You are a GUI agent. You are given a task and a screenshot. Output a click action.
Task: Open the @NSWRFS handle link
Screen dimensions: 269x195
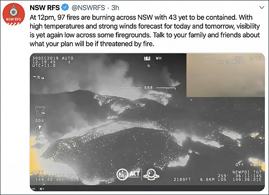88,7
